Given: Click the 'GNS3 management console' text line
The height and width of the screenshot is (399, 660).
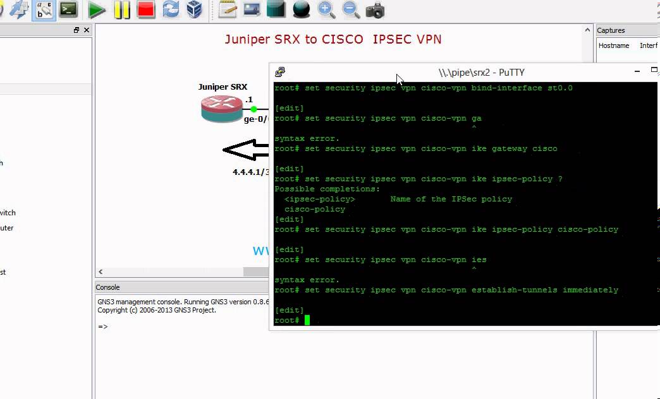Looking at the screenshot, I should pyautogui.click(x=183, y=302).
